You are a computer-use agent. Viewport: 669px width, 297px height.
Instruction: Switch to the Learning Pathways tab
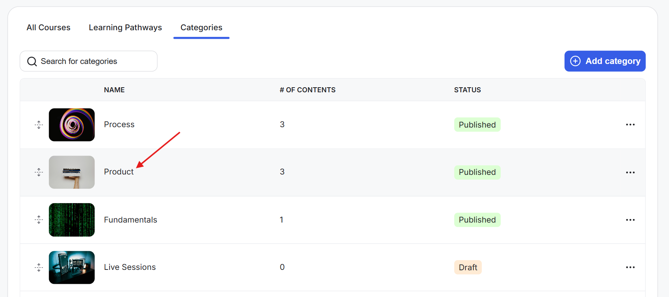click(x=125, y=28)
